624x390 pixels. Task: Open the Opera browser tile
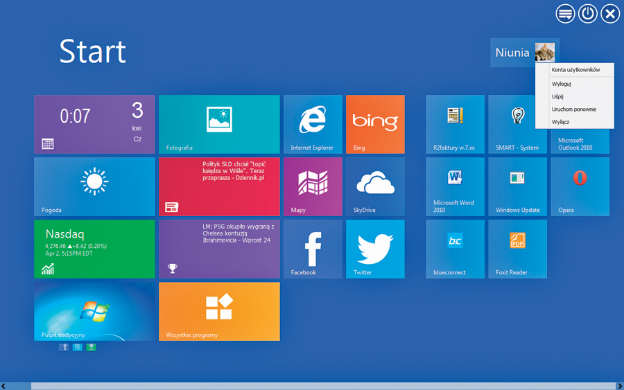click(x=580, y=186)
